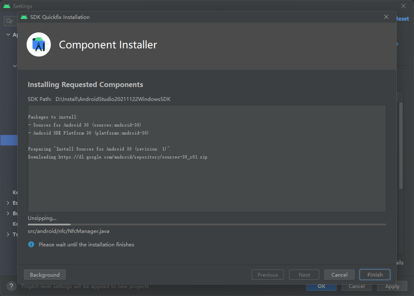
Task: Click the 'Android SDK Platform 30' log line
Action: pos(88,133)
